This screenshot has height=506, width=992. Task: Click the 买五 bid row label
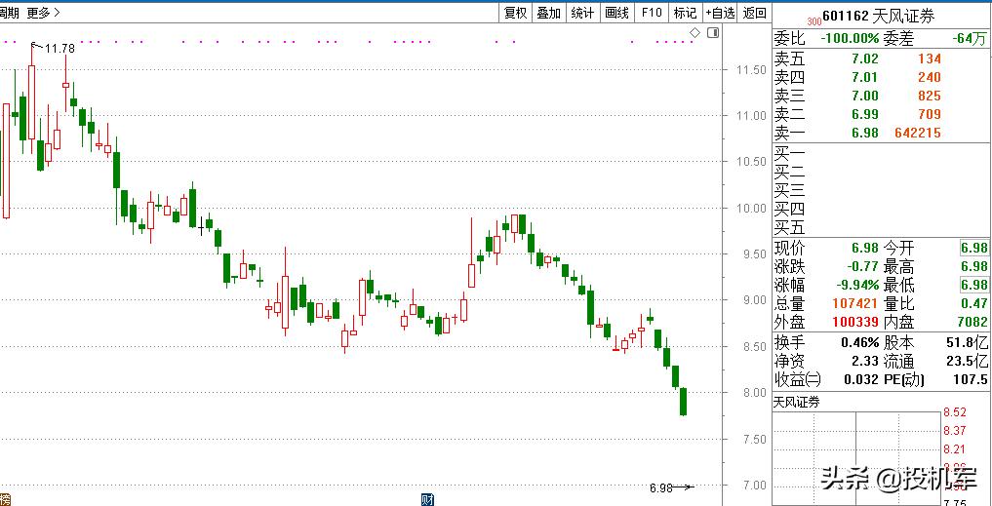tap(789, 227)
